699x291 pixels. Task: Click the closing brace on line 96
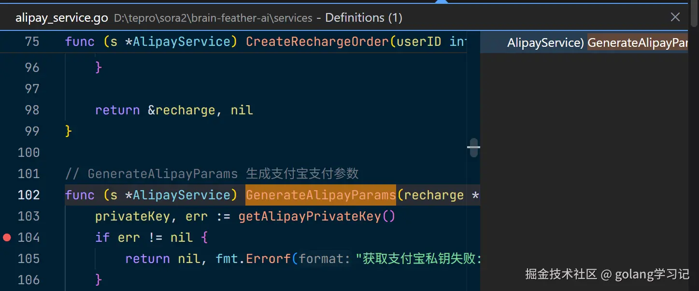tap(99, 68)
